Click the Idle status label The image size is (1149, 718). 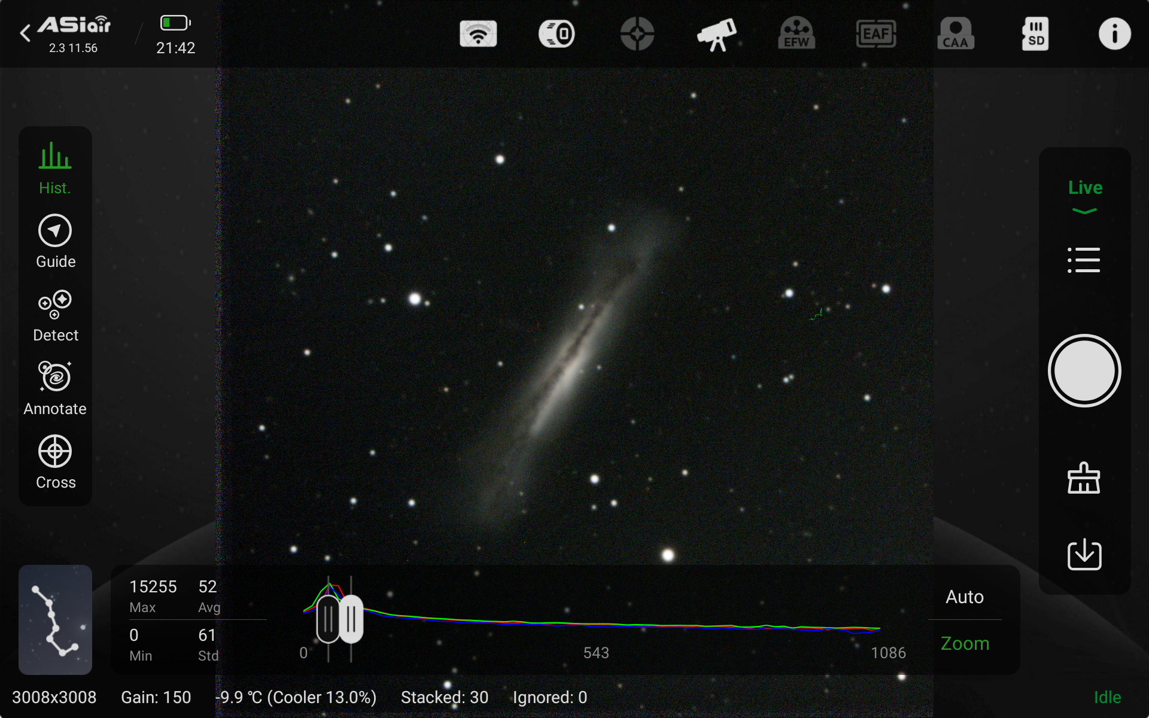click(x=1107, y=697)
